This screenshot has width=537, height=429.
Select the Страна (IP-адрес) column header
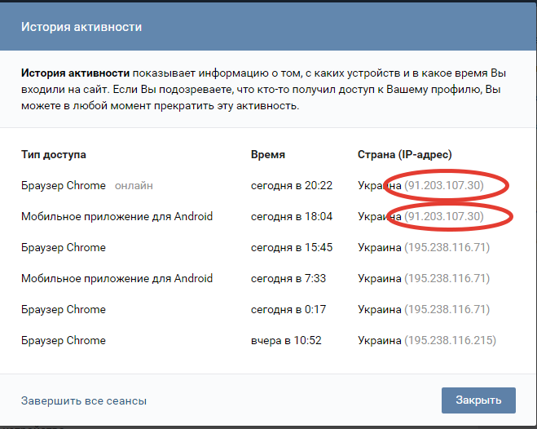(x=404, y=154)
